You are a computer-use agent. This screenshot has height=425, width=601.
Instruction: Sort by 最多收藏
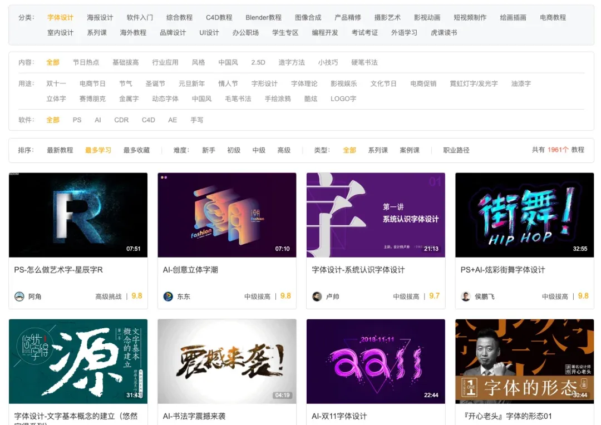click(136, 150)
